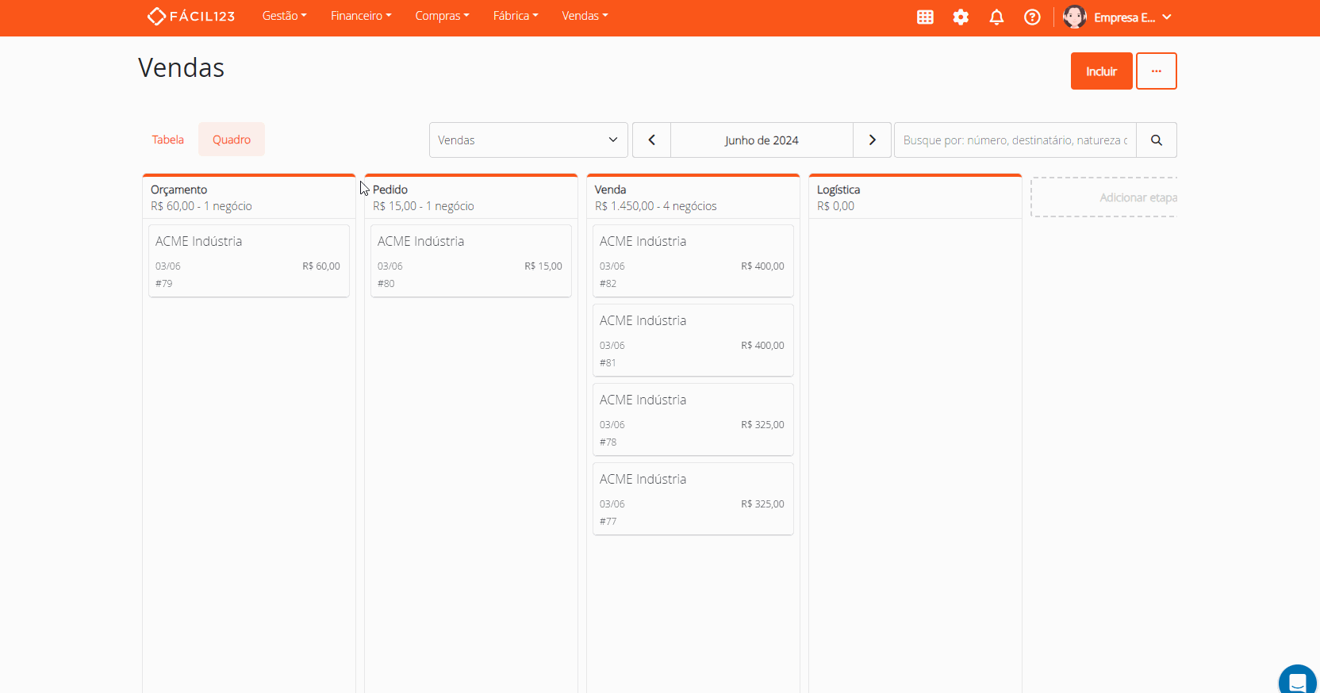The width and height of the screenshot is (1320, 693).
Task: Click the Incluir button
Action: 1101,71
